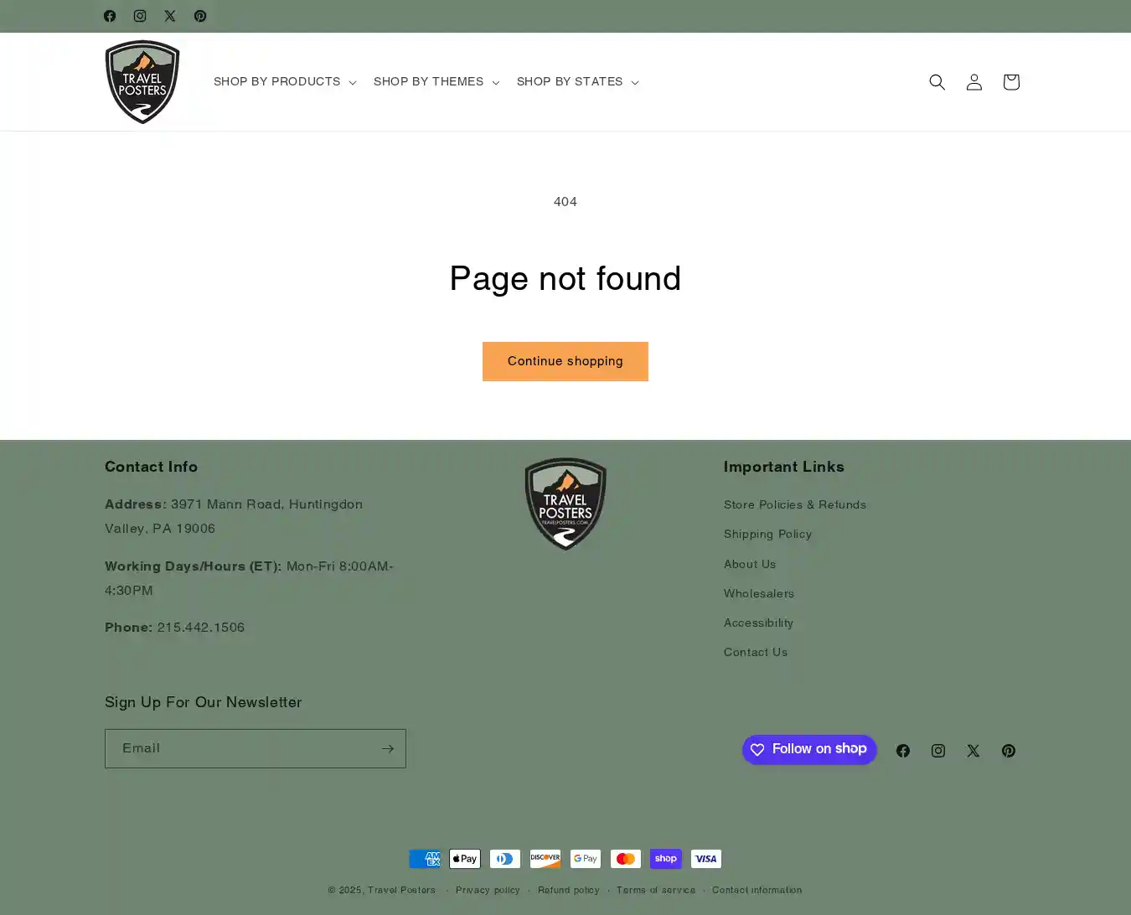The width and height of the screenshot is (1131, 915).
Task: Go to the Shipping Policy link
Action: [767, 534]
